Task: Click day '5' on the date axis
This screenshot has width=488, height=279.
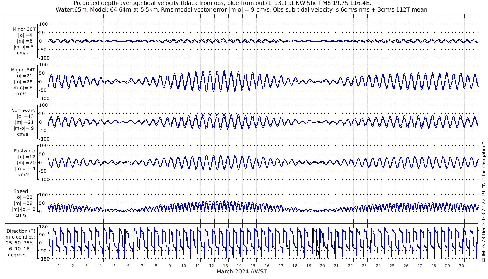Action: (114, 266)
